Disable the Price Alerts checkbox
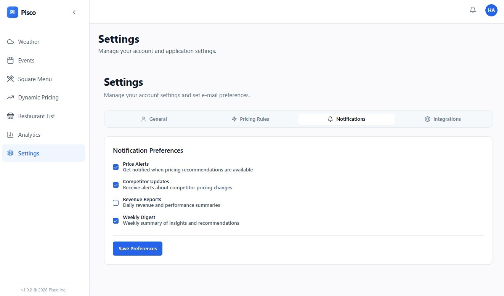 tap(116, 167)
